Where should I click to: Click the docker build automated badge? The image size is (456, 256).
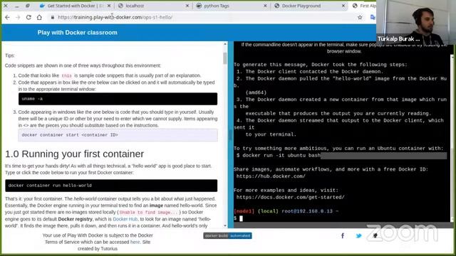(x=228, y=235)
